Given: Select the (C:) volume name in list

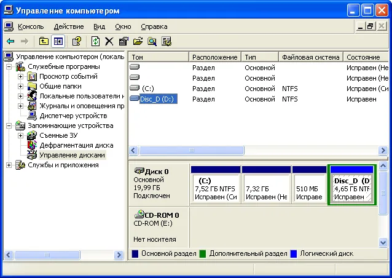Looking at the screenshot, I should tap(147, 89).
